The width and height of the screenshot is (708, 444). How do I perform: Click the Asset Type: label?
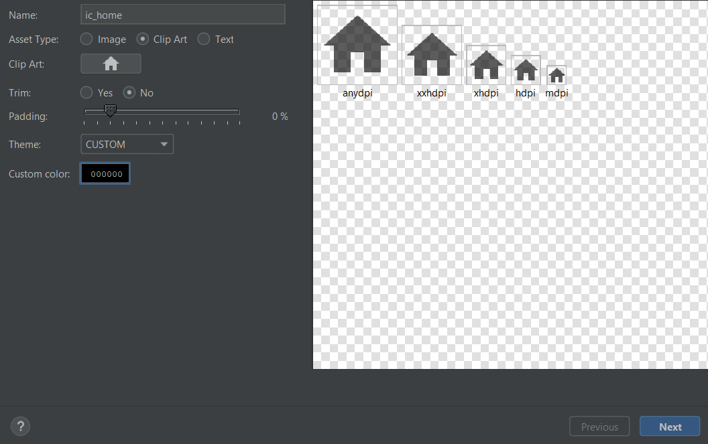coord(34,40)
